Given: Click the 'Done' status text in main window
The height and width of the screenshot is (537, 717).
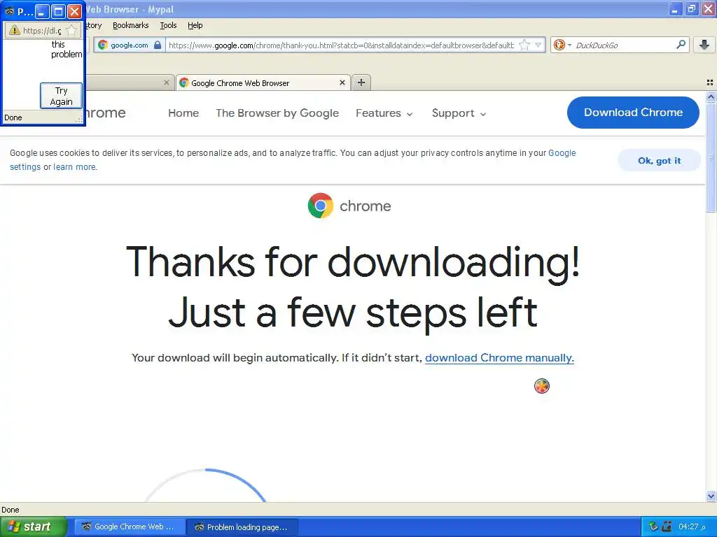Looking at the screenshot, I should click(x=11, y=510).
